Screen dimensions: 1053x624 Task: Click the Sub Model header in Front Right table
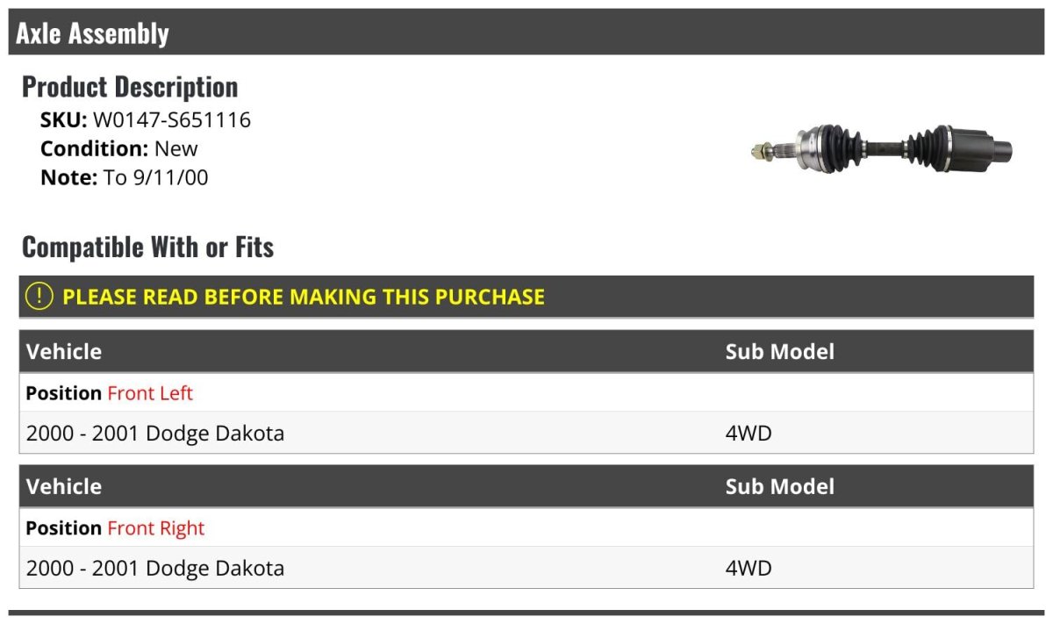coord(779,487)
